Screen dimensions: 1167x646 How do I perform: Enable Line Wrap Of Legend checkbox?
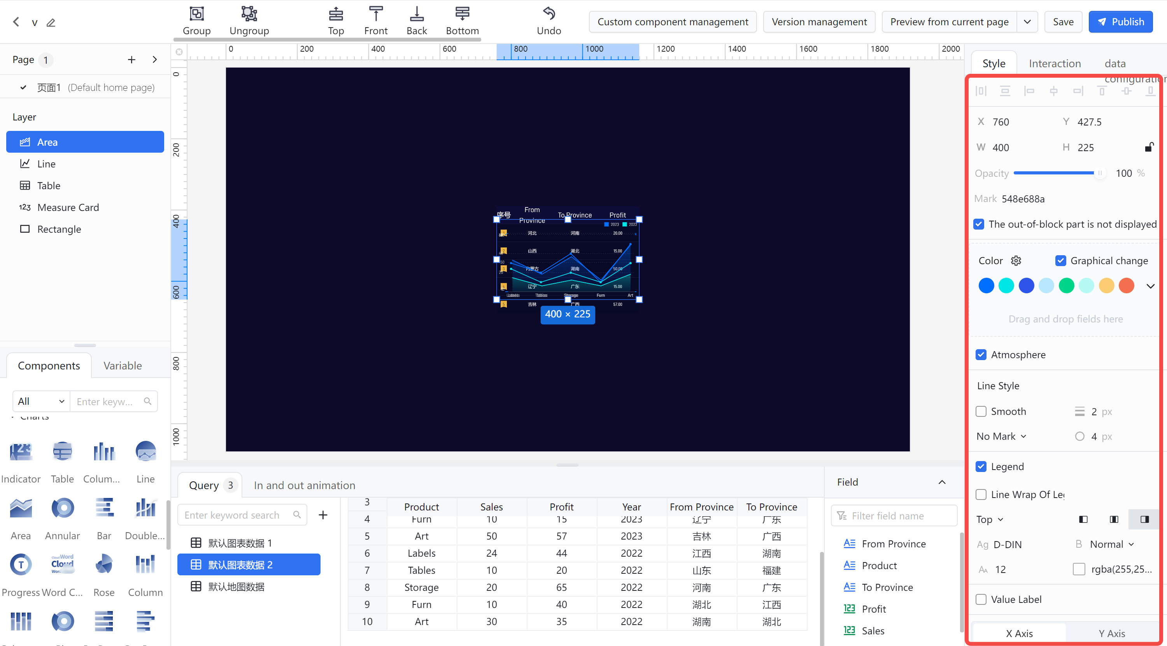981,495
